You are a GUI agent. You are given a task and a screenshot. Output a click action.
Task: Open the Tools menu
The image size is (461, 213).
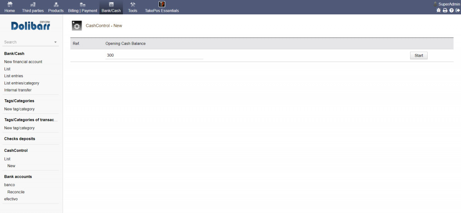tap(133, 7)
